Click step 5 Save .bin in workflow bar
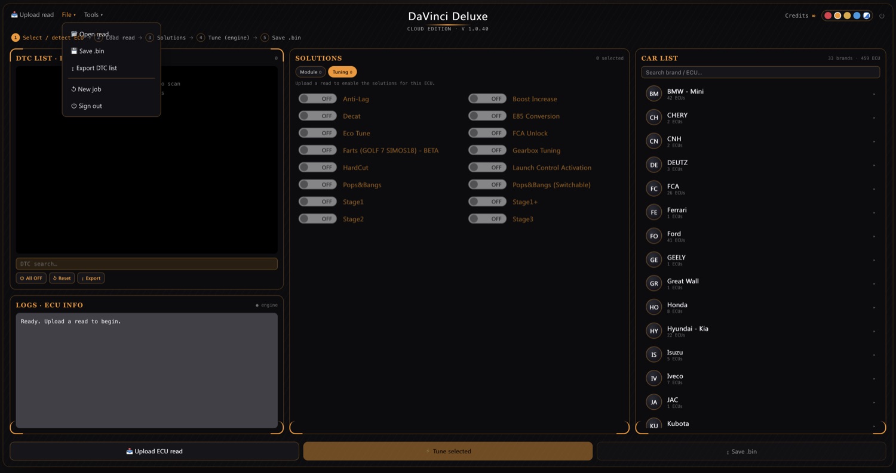Viewport: 896px width, 473px height. 281,38
